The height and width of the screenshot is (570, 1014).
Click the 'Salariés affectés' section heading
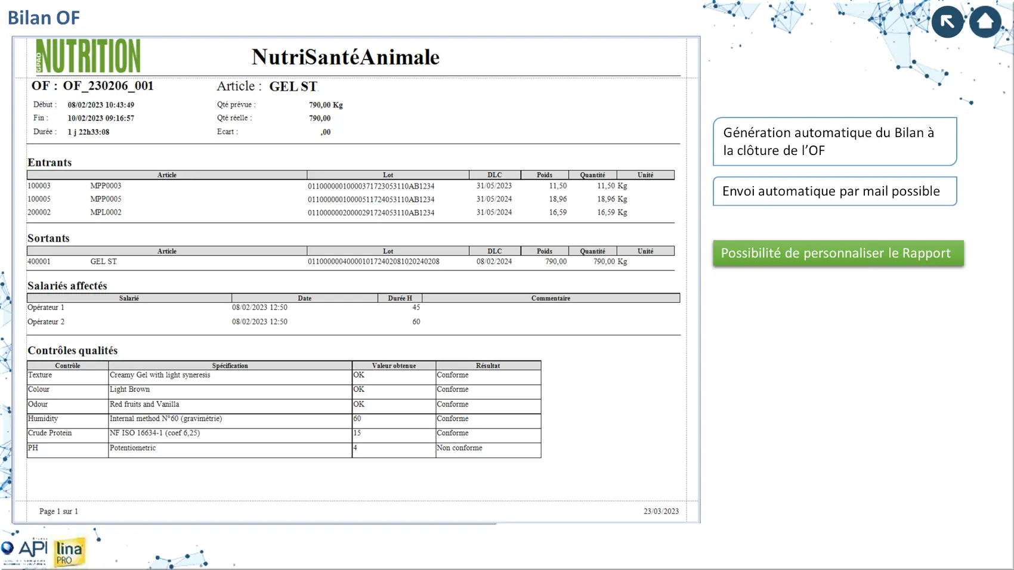point(67,286)
